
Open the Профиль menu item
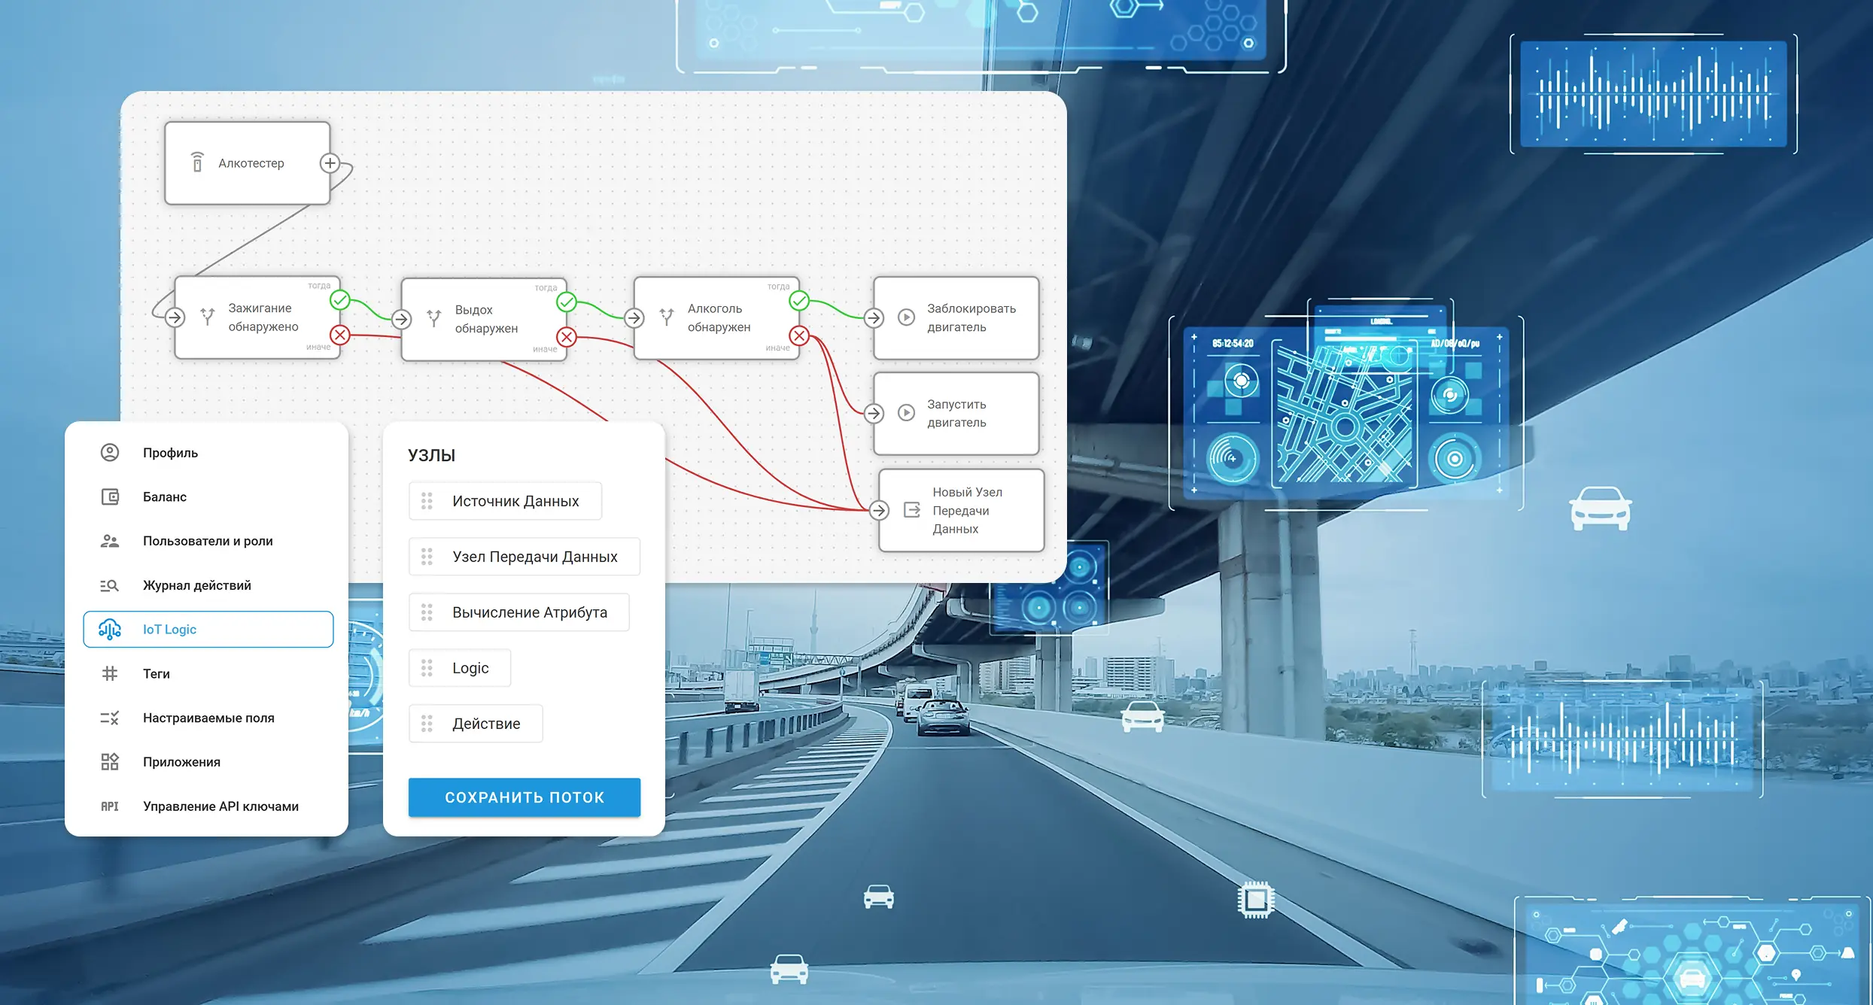(170, 453)
